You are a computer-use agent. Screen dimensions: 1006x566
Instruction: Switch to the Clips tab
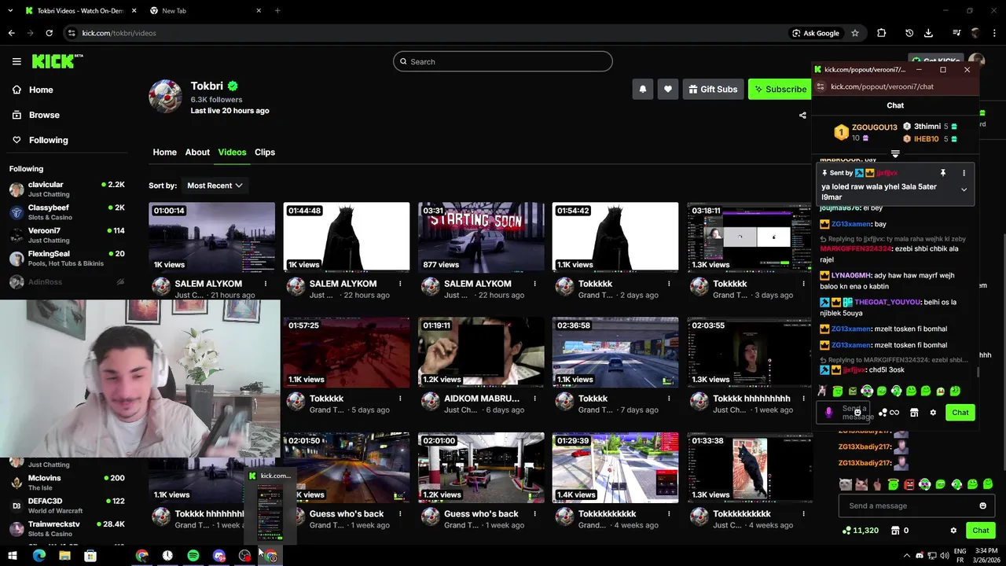coord(265,153)
